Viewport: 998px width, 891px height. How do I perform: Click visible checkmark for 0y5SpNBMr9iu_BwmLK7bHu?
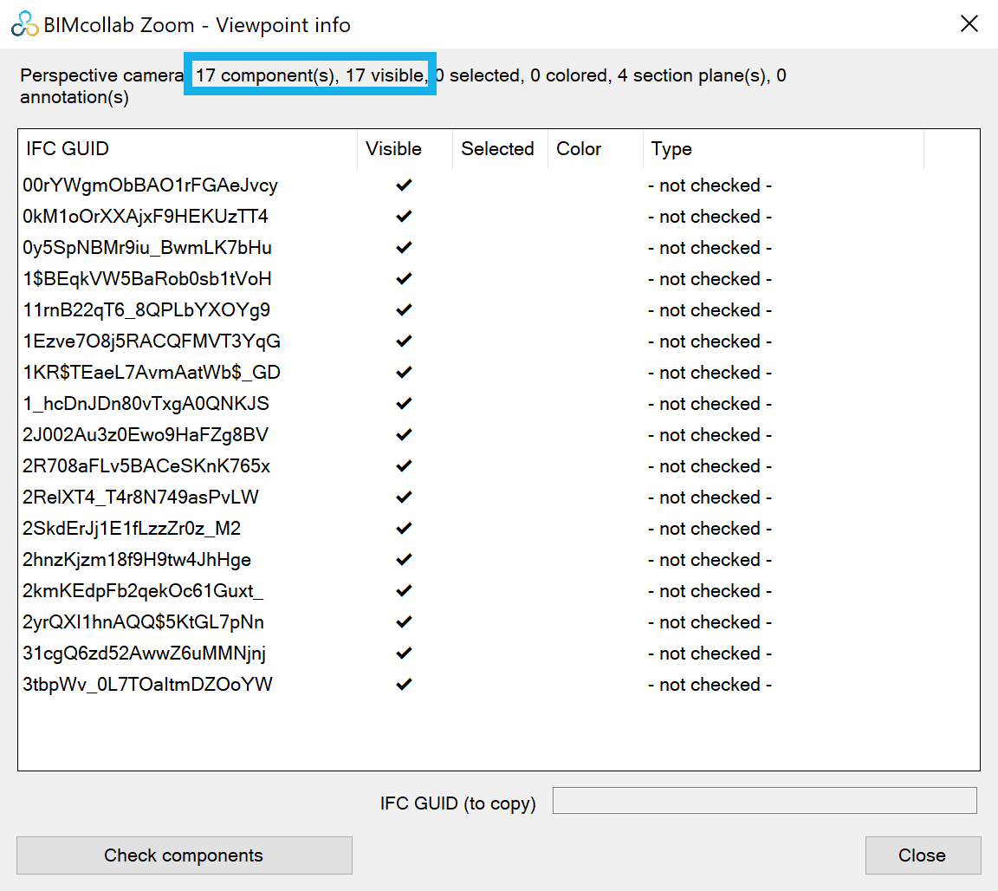[x=405, y=248]
